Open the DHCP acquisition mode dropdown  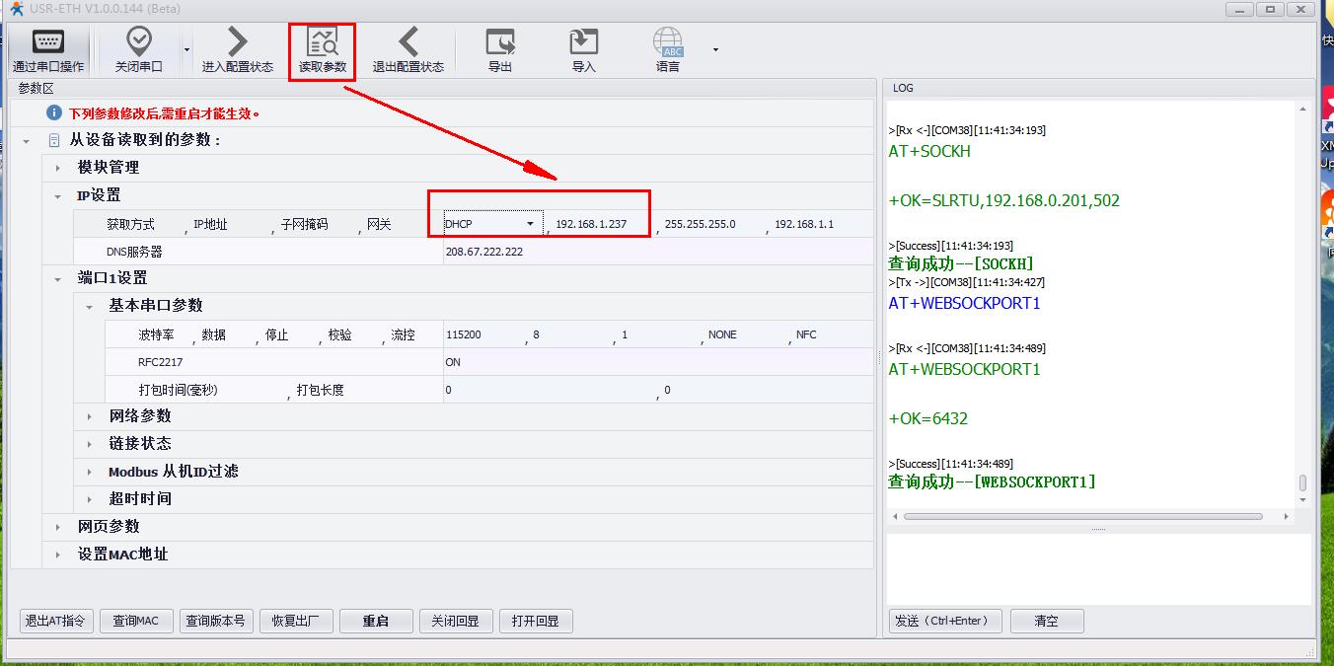pyautogui.click(x=530, y=224)
